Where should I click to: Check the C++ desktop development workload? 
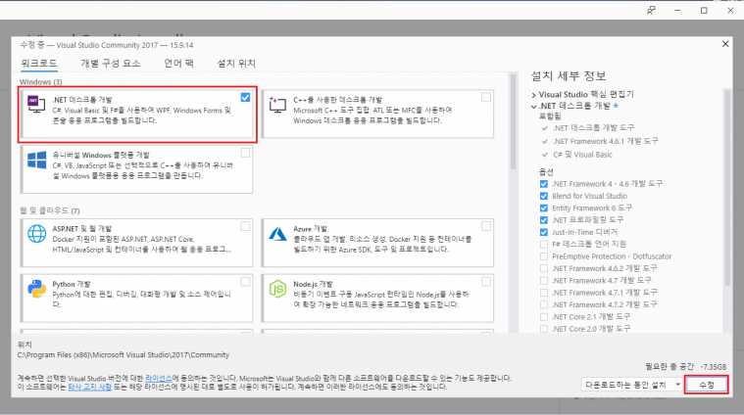coord(486,97)
